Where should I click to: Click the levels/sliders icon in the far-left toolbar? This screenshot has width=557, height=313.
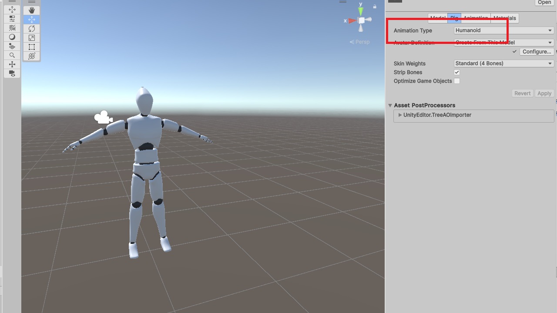pyautogui.click(x=12, y=19)
